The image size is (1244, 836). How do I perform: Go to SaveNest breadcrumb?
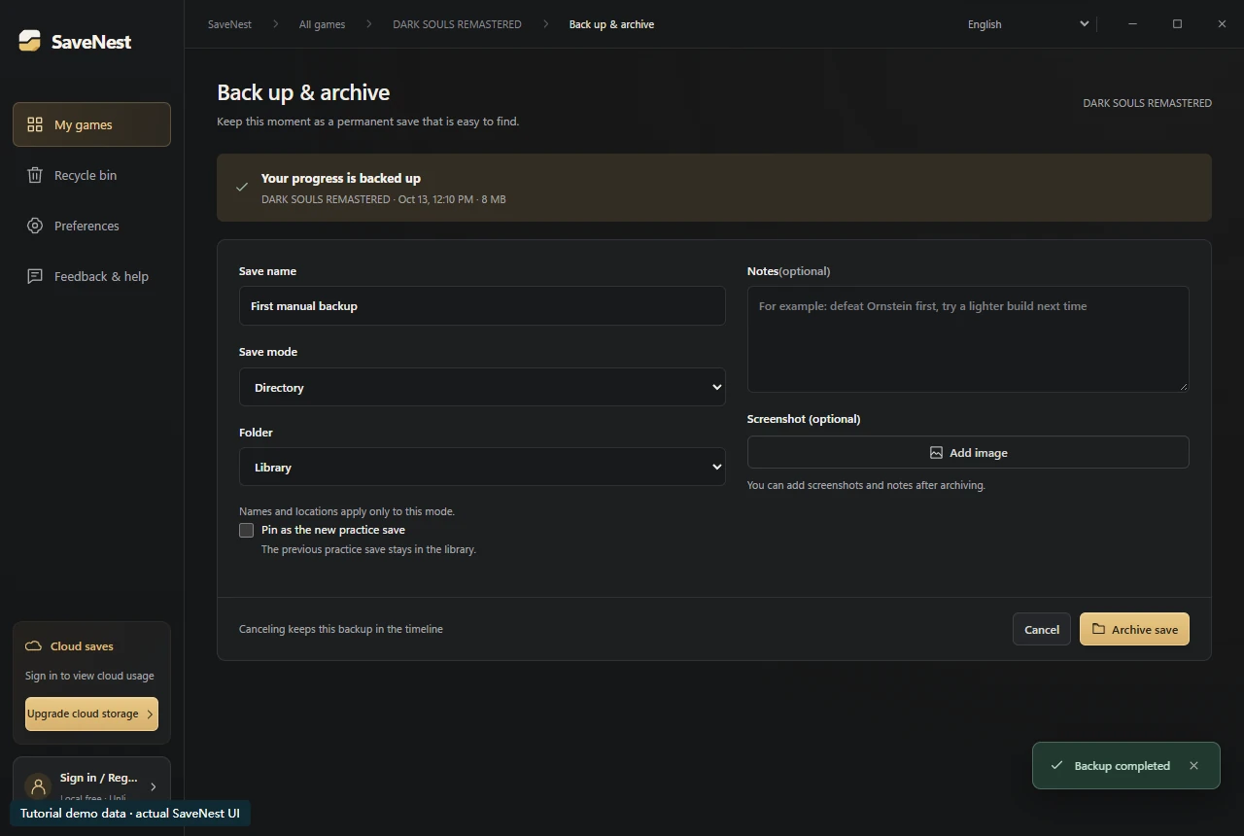pos(229,24)
